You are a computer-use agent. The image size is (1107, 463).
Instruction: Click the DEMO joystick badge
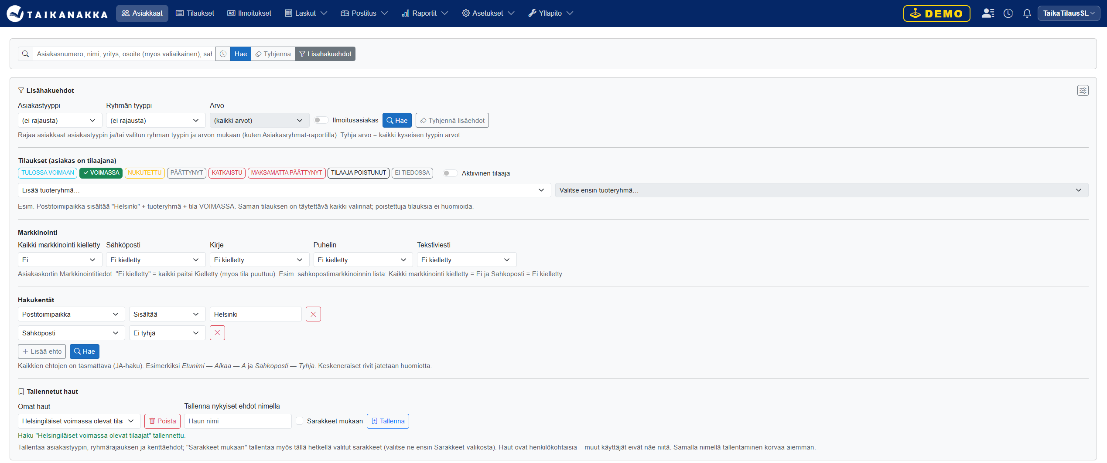pyautogui.click(x=936, y=14)
